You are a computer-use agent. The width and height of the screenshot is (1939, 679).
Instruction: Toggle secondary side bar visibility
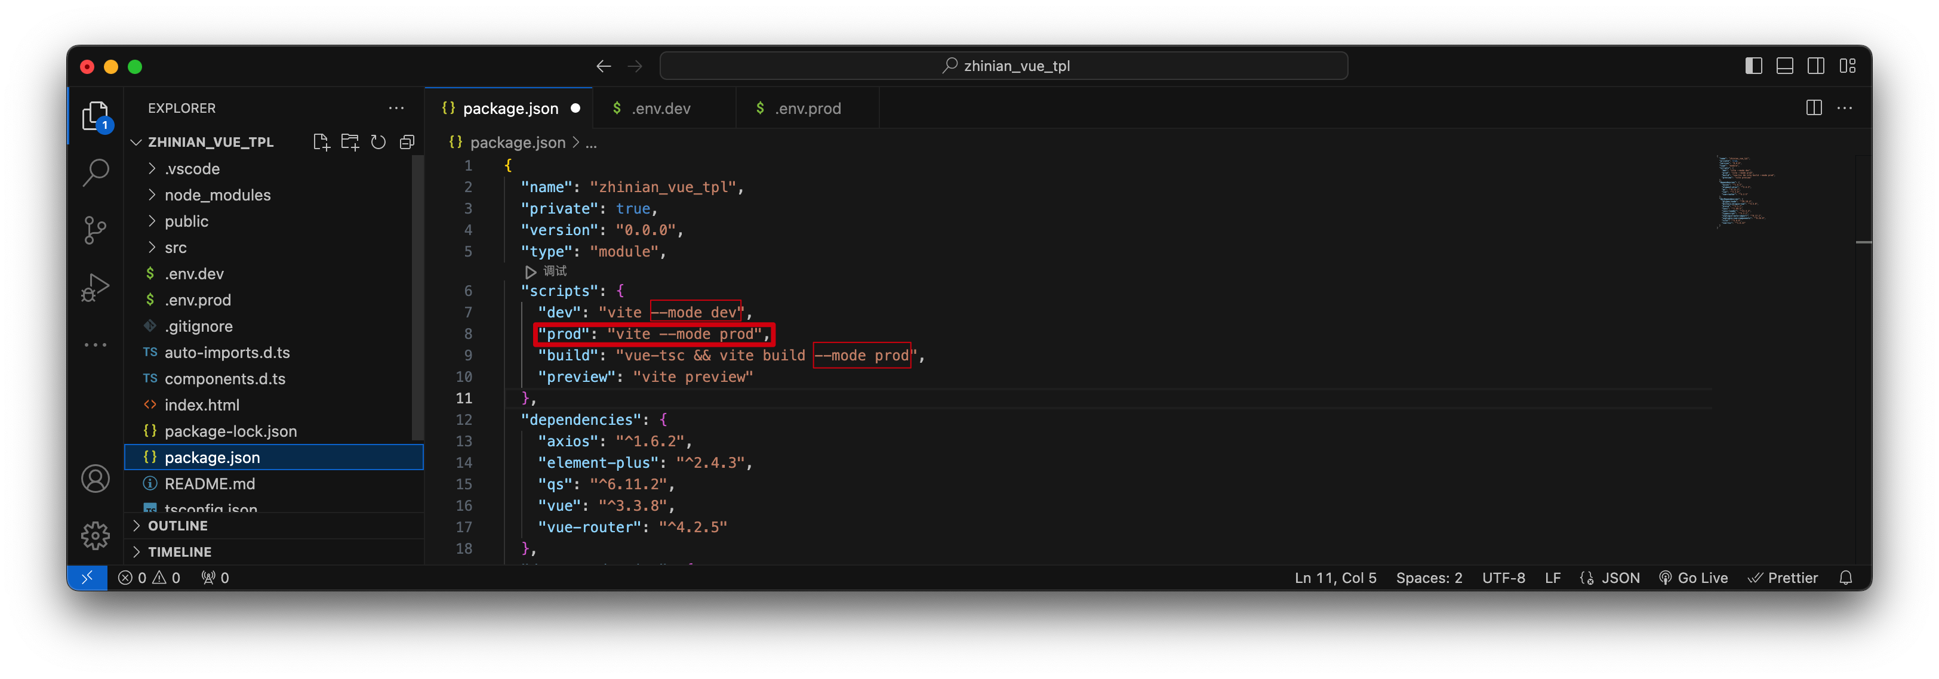pyautogui.click(x=1816, y=66)
